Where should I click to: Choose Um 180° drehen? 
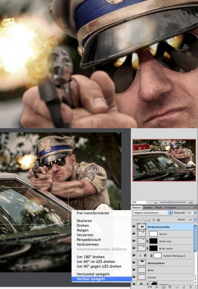pos(90,256)
